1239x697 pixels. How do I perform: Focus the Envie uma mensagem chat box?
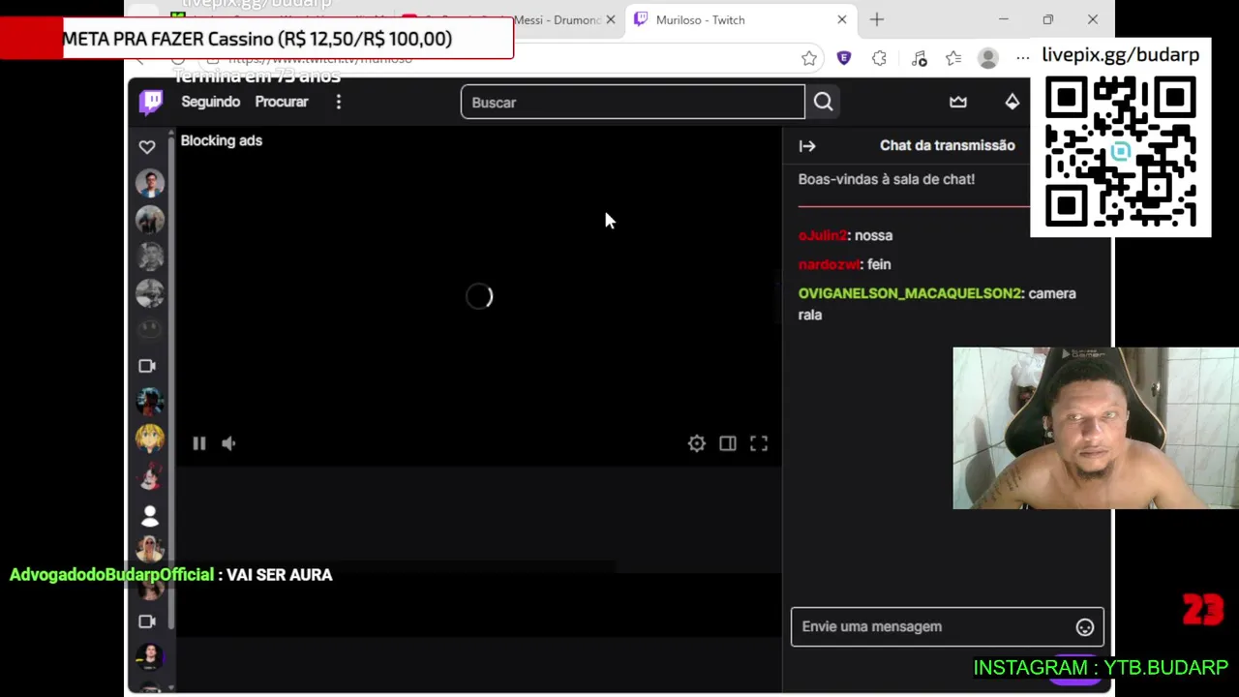click(947, 626)
